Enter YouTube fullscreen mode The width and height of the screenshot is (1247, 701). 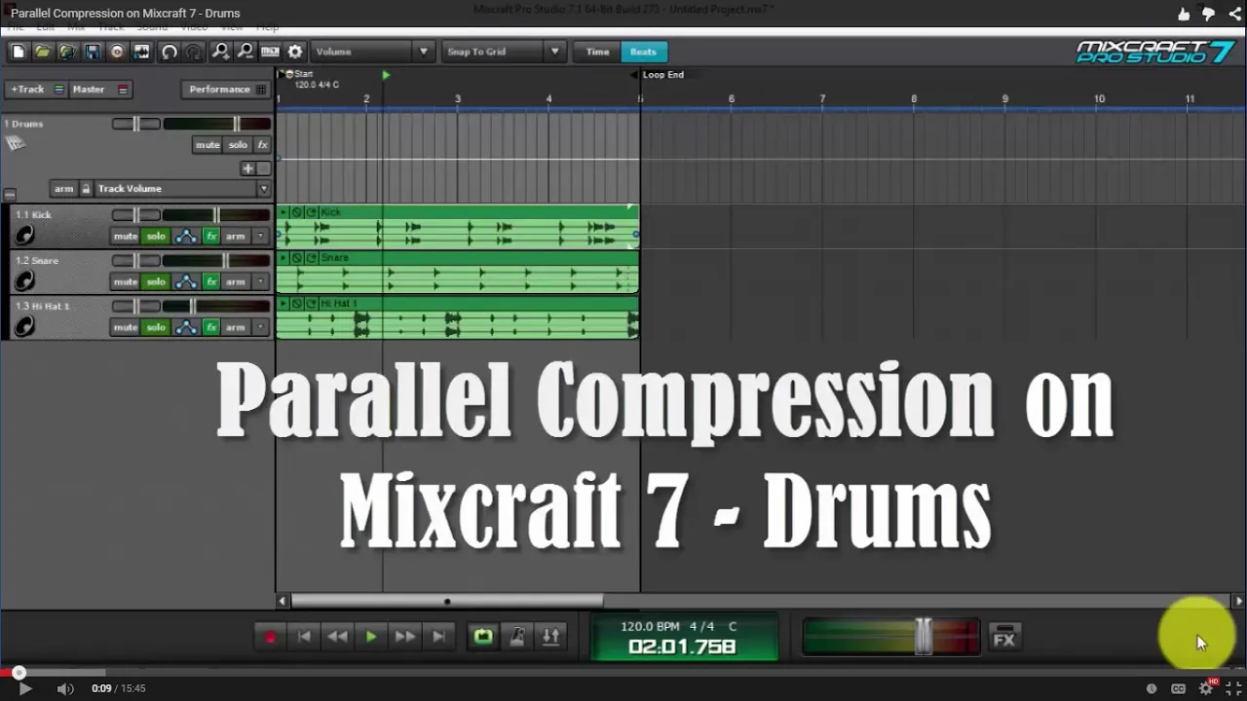coord(1233,688)
